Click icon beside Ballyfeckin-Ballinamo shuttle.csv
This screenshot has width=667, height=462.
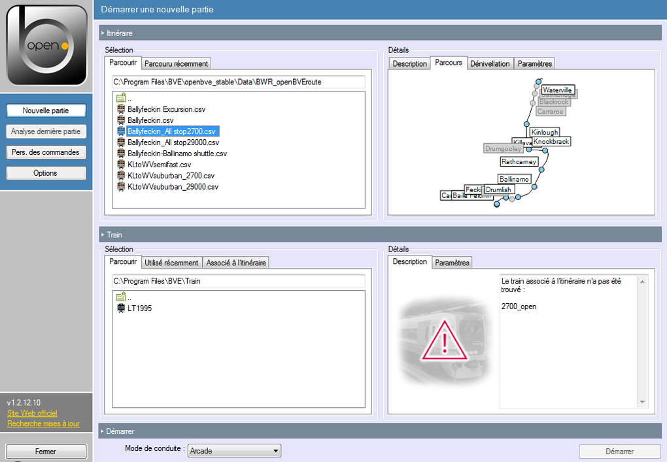pos(121,153)
